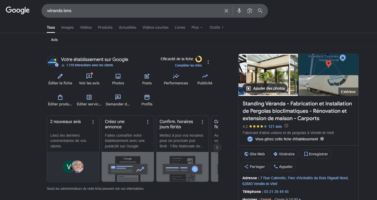This screenshot has height=200, width=377.
Task: Open options menu on '2 nouveaux avis' card
Action: pos(93,122)
